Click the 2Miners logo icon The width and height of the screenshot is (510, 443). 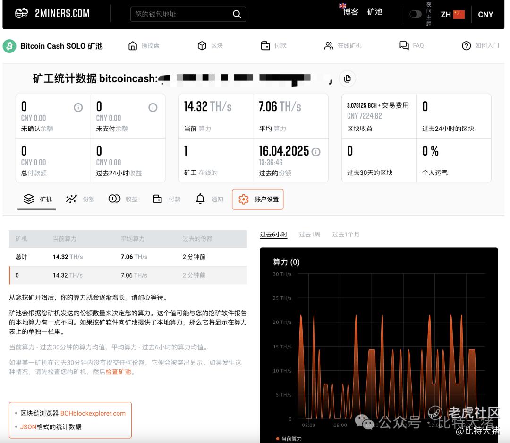pos(21,13)
